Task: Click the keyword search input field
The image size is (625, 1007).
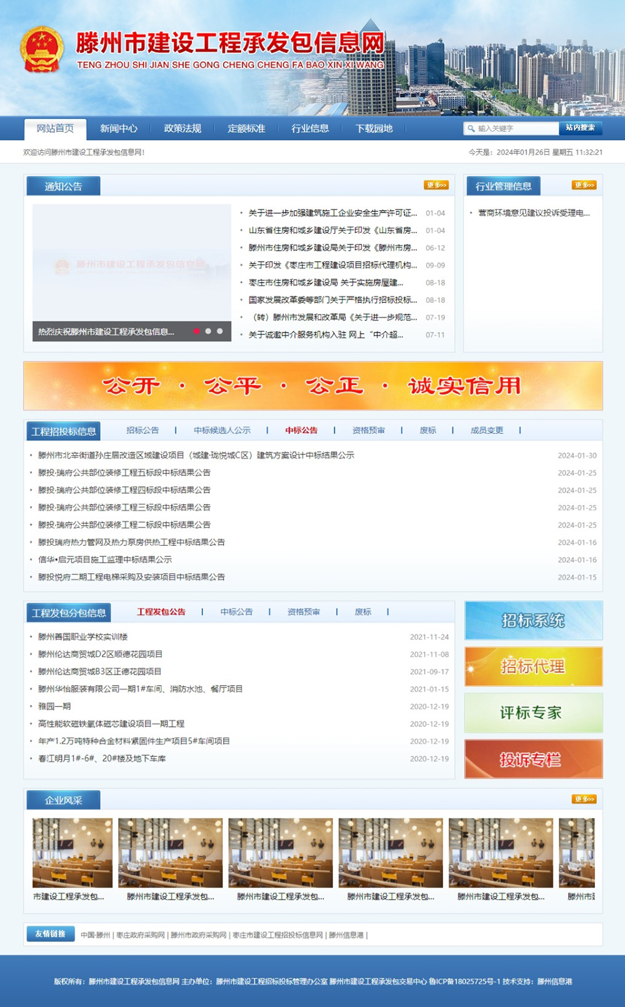Action: pyautogui.click(x=516, y=129)
